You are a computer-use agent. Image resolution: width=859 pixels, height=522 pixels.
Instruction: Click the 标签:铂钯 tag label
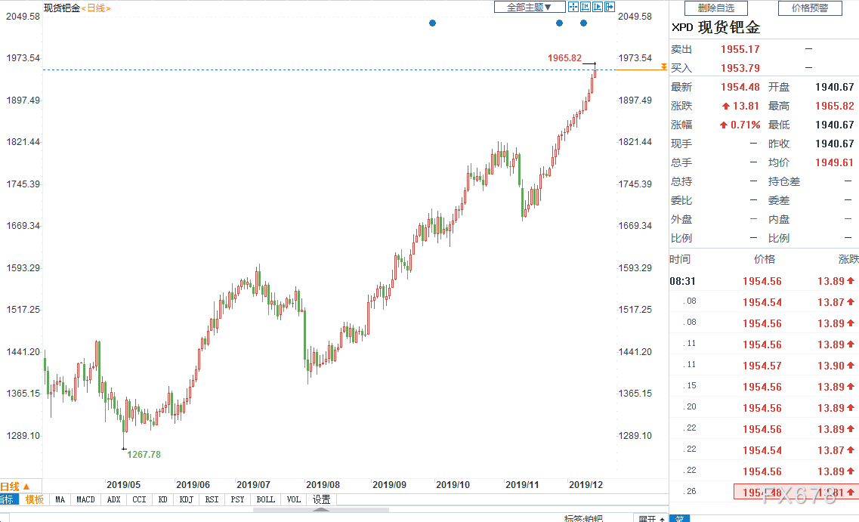(583, 518)
